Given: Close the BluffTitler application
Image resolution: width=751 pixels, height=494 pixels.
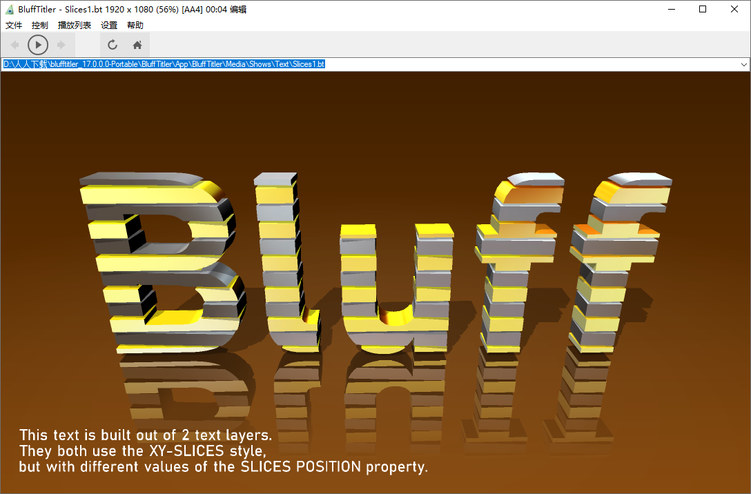Looking at the screenshot, I should [x=734, y=9].
